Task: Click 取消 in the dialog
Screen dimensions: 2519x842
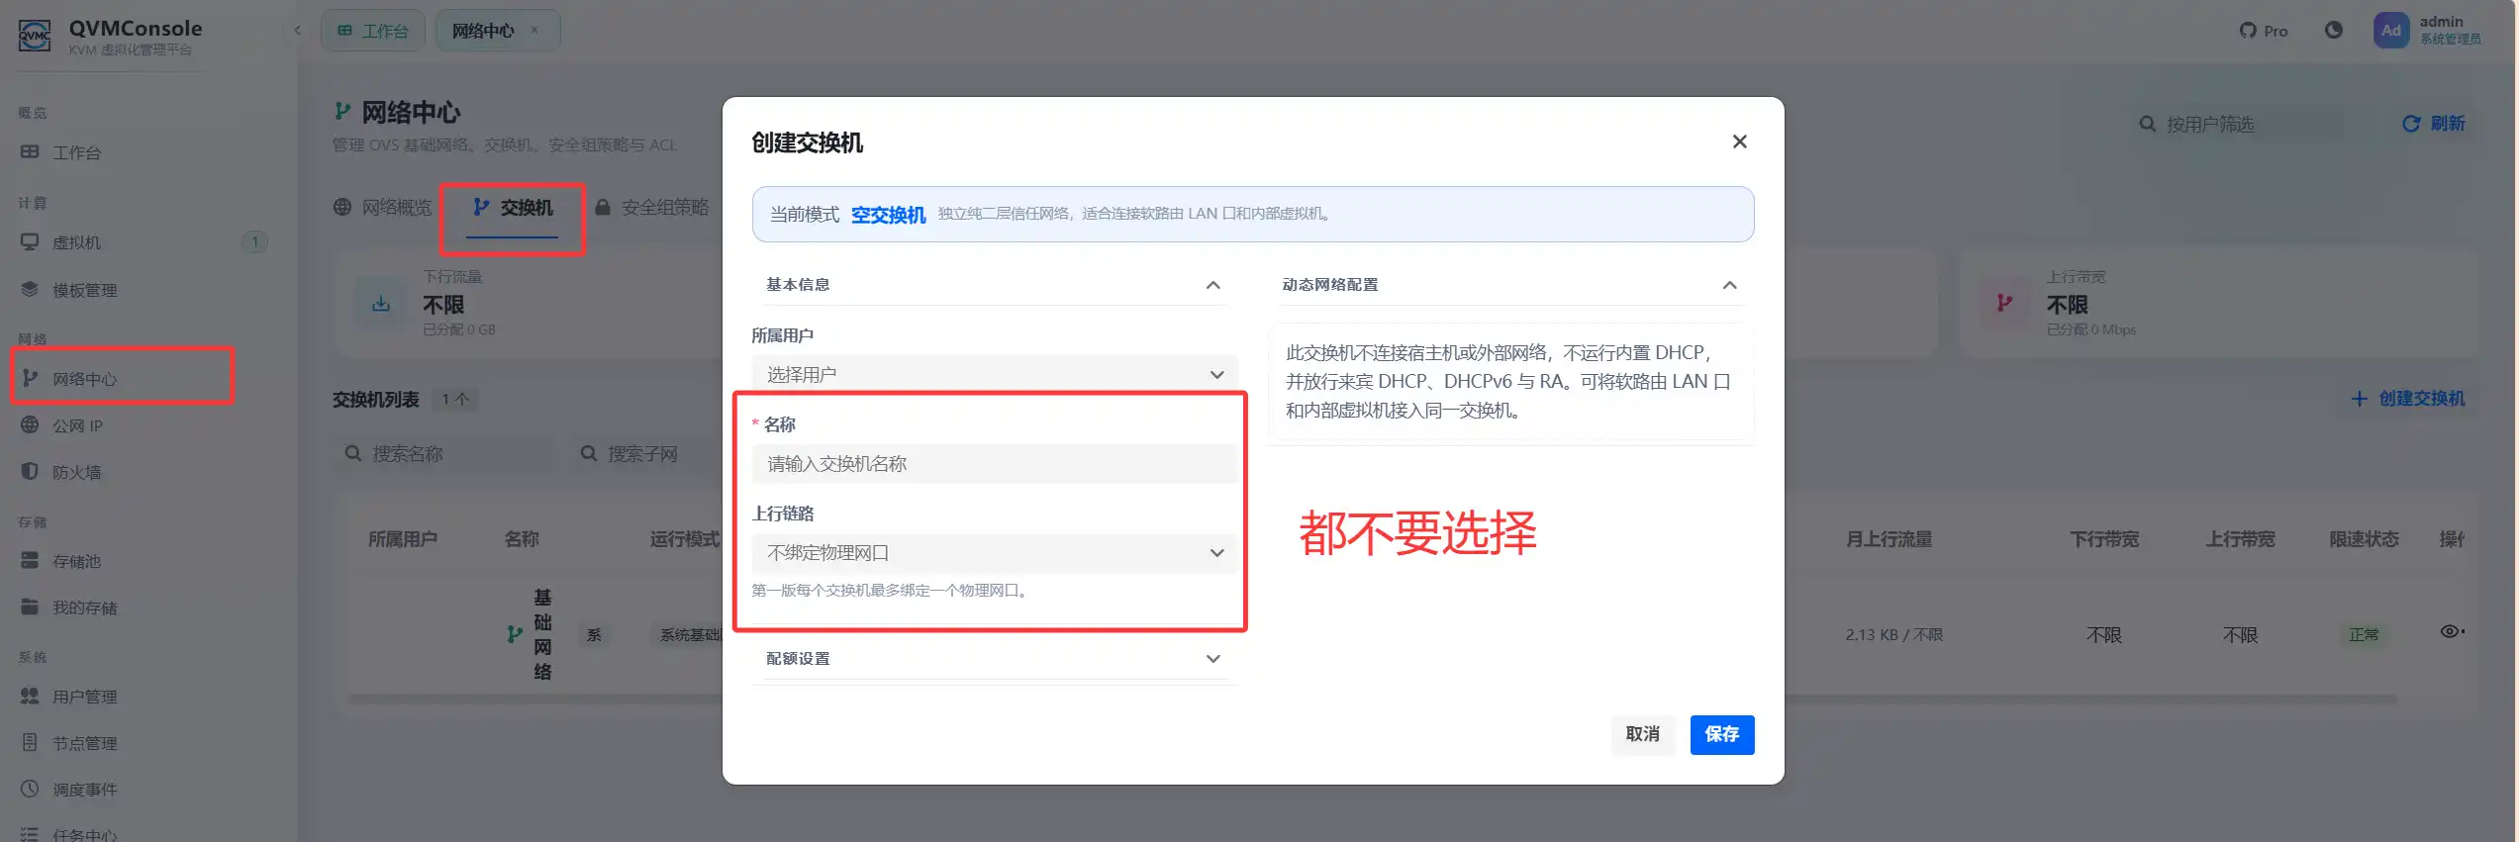Action: tap(1642, 734)
